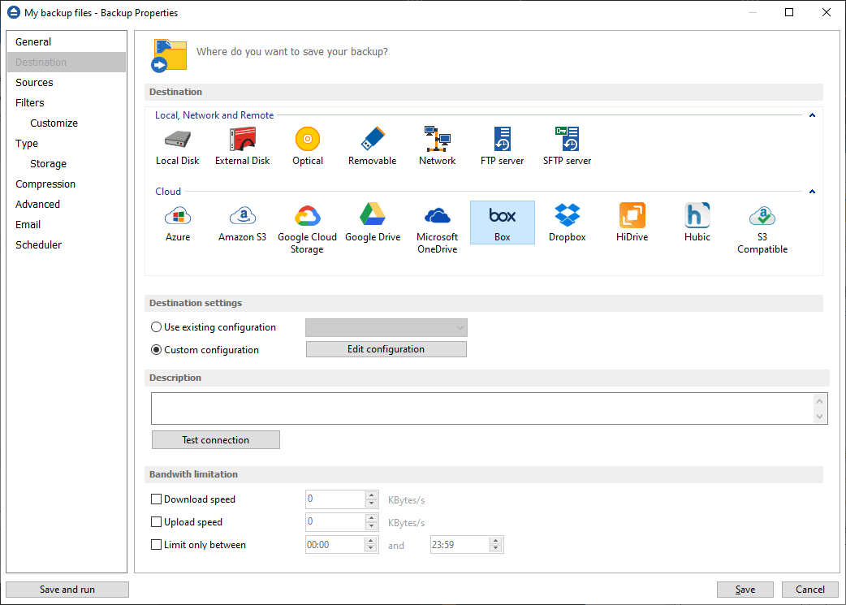Screen dimensions: 846x605
Task: Open the Sources page
Action: click(67, 83)
